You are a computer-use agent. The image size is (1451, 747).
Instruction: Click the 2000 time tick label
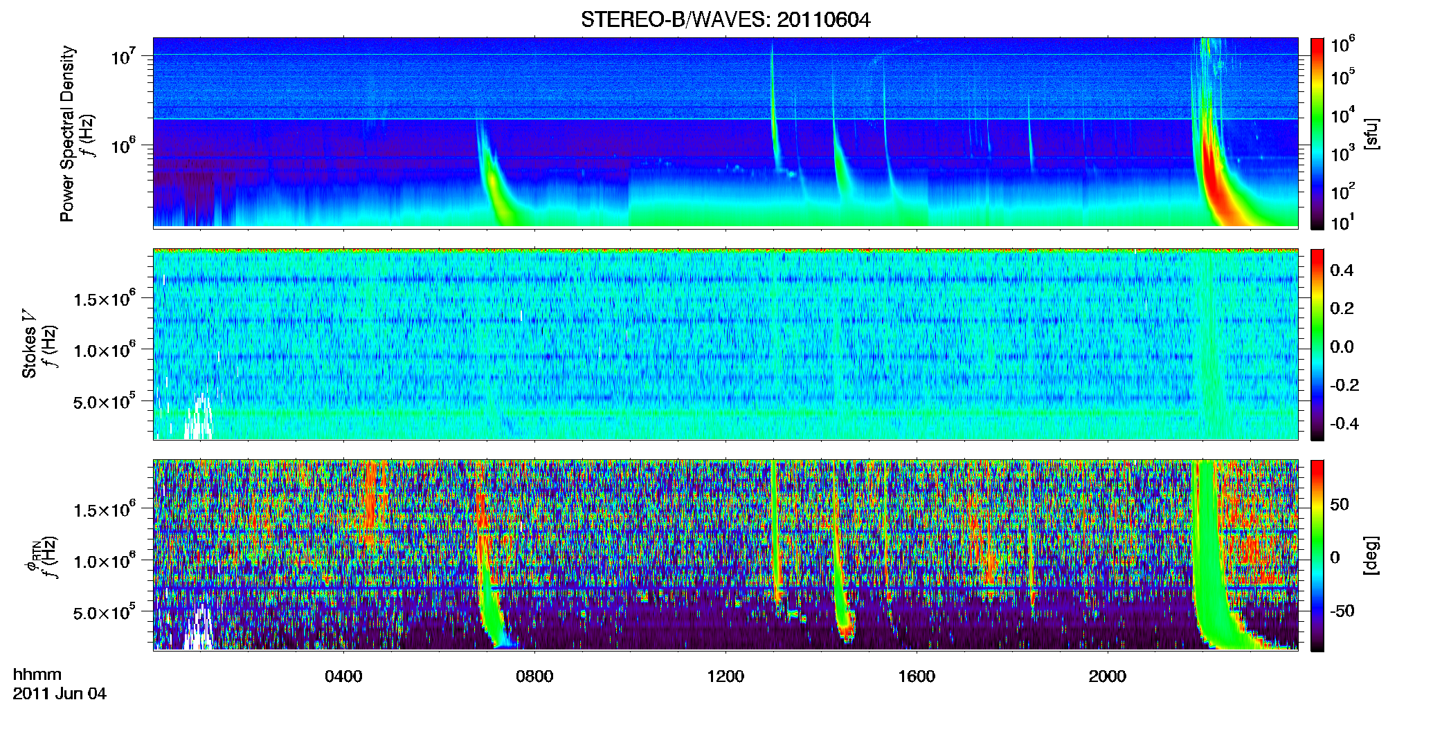(x=1108, y=676)
